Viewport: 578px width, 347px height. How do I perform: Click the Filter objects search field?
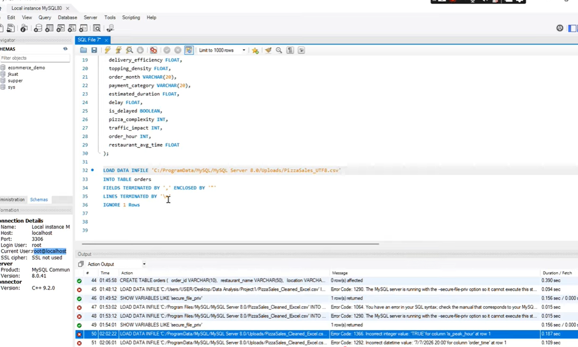pos(35,58)
